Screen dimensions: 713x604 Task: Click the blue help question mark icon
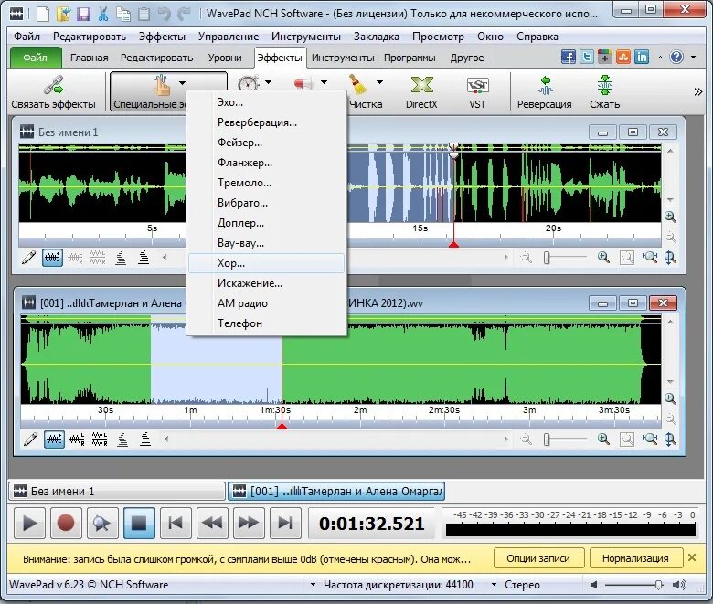[676, 58]
